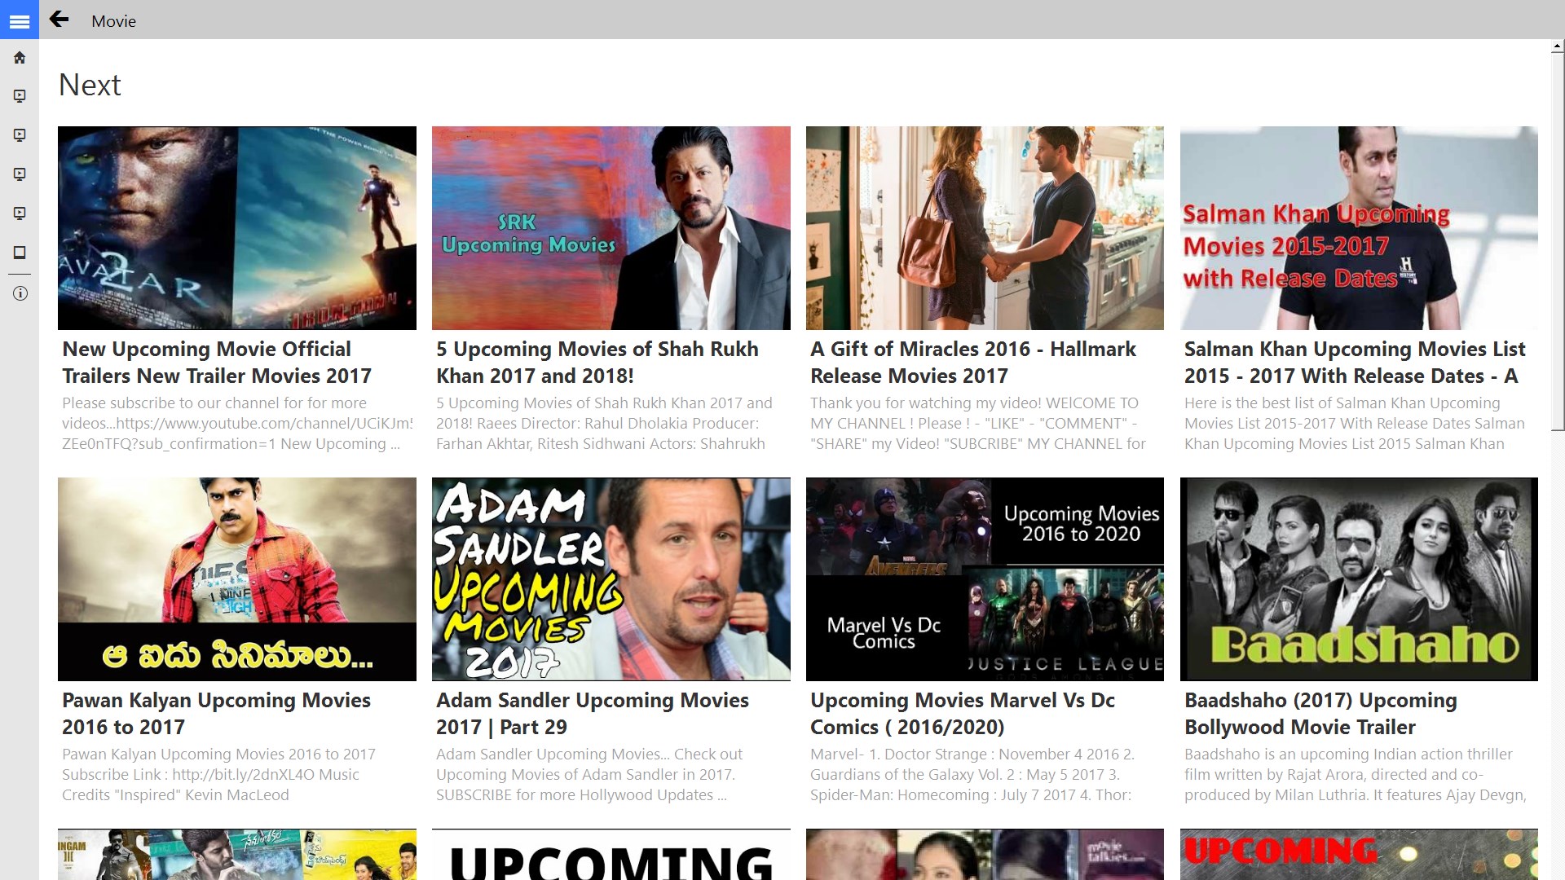Open the second video-screen sidebar icon
Screen dimensions: 1565x880
tap(20, 135)
